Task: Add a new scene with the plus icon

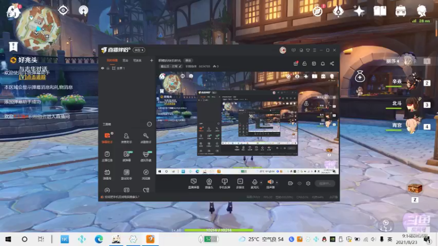Action: tap(152, 60)
